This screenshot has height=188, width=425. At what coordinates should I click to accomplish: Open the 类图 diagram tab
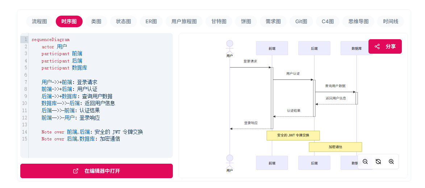pyautogui.click(x=96, y=21)
